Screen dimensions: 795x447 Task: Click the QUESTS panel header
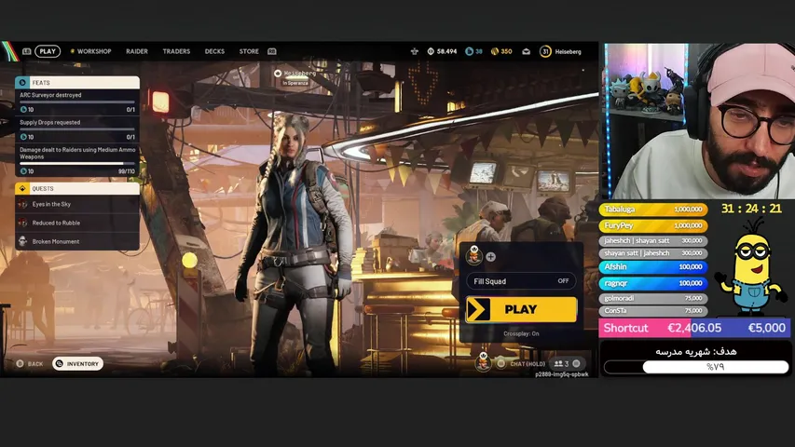77,188
